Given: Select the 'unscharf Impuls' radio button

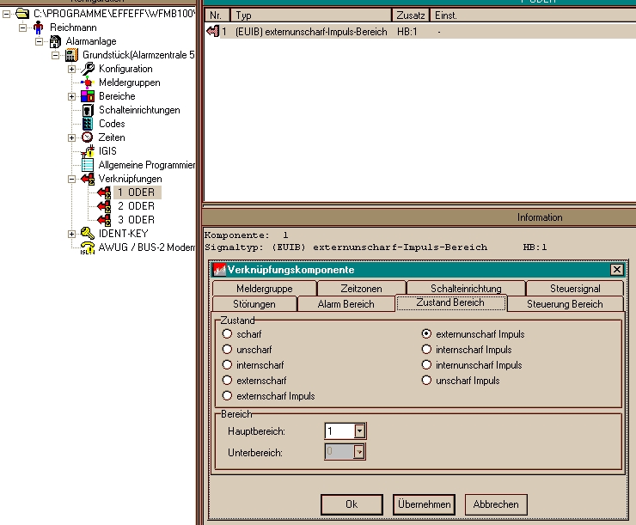Looking at the screenshot, I should [427, 381].
